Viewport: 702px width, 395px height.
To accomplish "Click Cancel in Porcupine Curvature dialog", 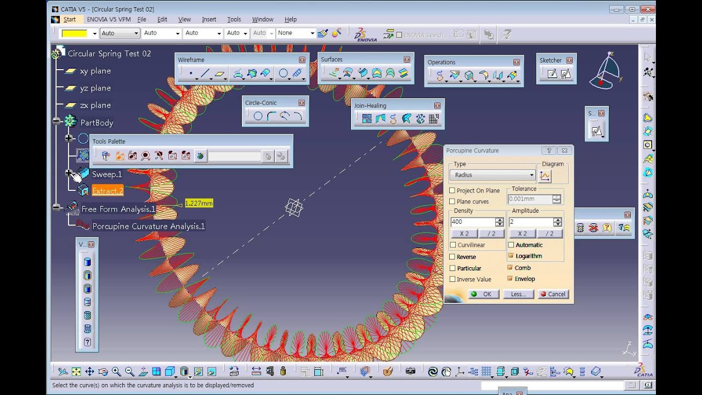I will pos(553,294).
